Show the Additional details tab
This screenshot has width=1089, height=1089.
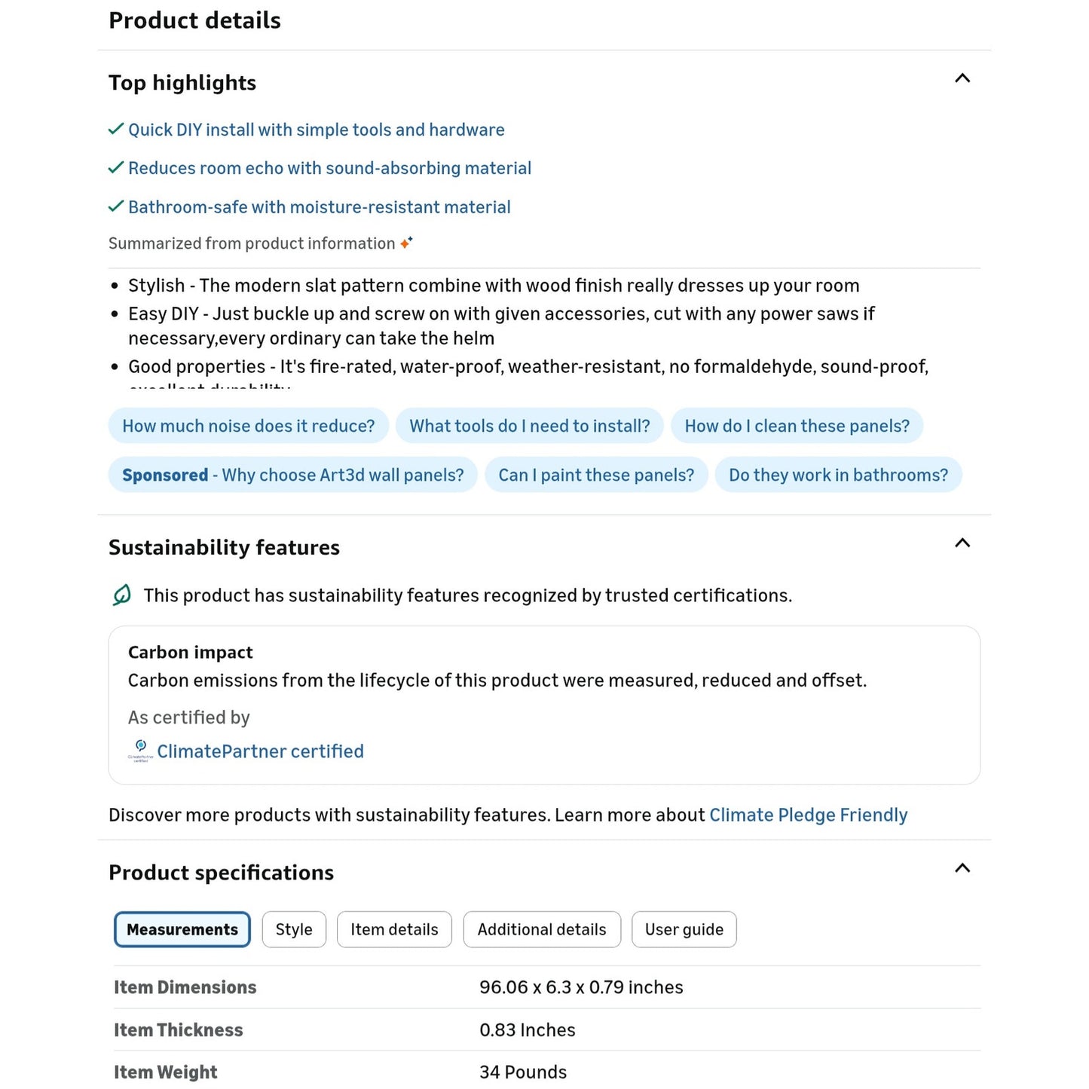(x=542, y=929)
